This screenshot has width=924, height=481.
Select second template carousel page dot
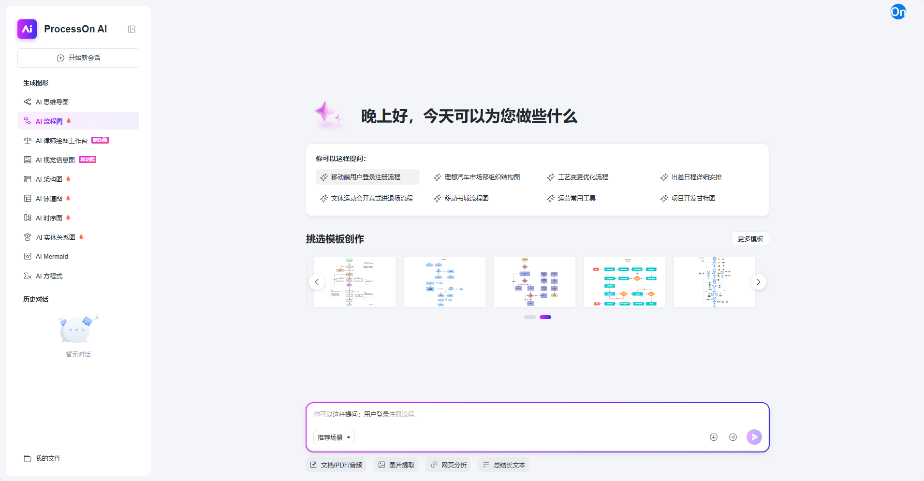545,317
